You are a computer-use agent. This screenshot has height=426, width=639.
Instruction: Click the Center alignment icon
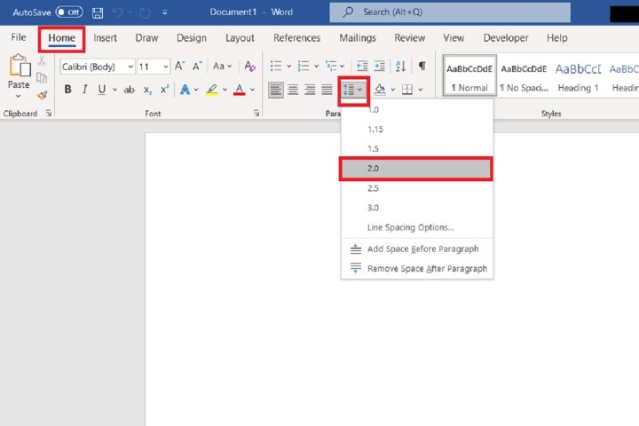tap(293, 90)
